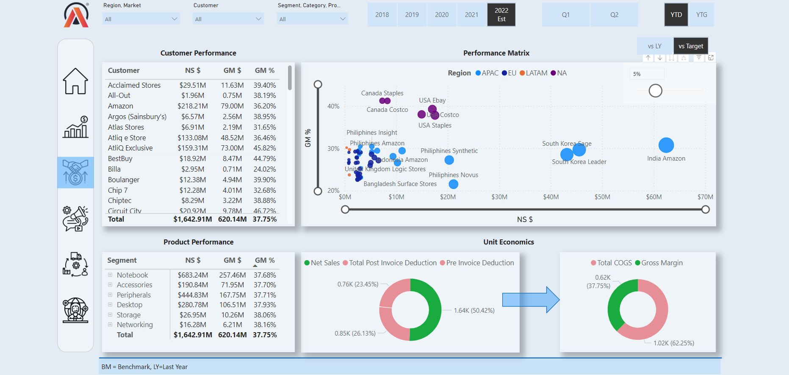Sort Customer table by NS $ header

click(x=193, y=70)
